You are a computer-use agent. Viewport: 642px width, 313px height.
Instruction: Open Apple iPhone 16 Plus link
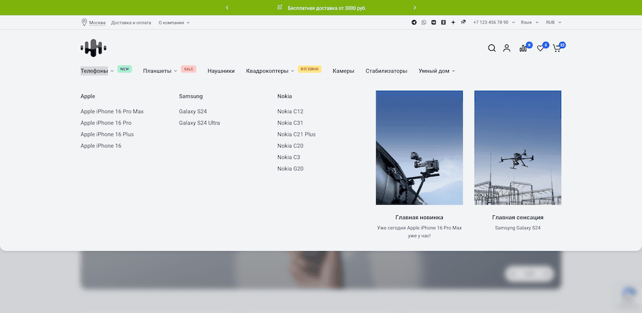(x=107, y=134)
